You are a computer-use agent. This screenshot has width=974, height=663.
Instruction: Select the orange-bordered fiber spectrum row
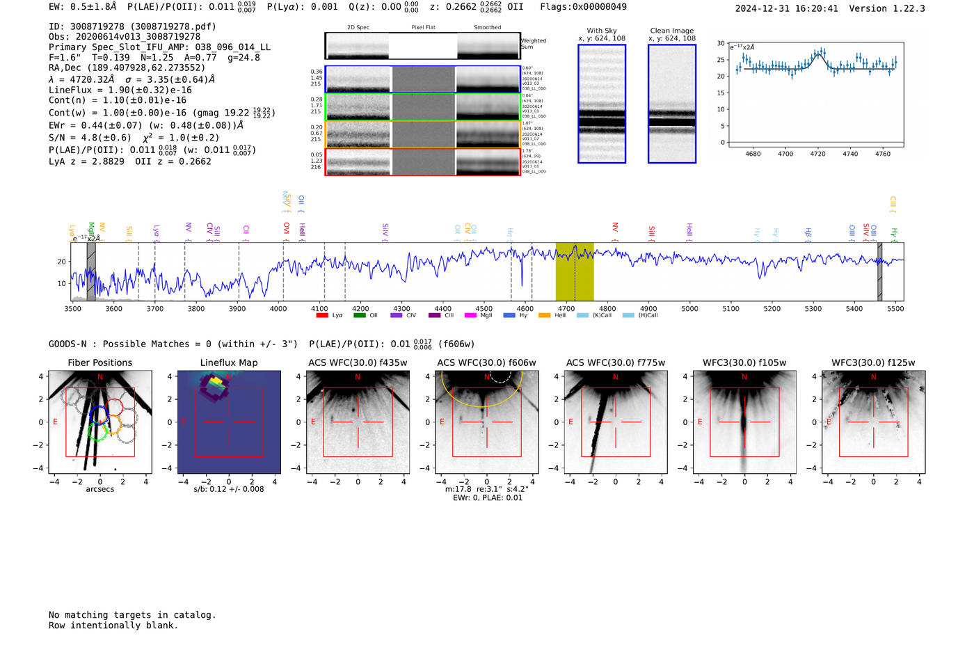422,134
